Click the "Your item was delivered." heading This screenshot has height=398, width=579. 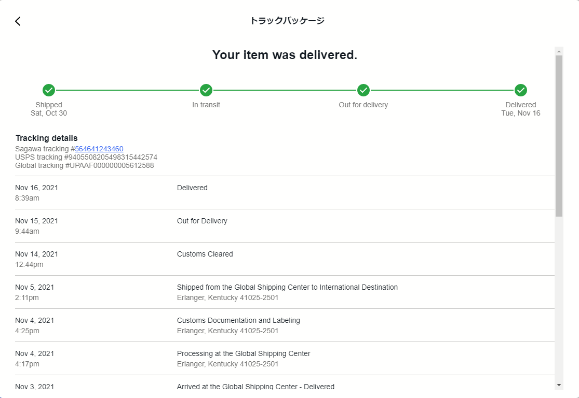click(285, 55)
